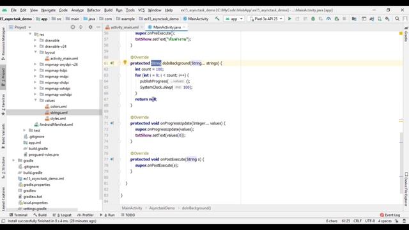This screenshot has height=230, width=409.
Task: Click the override gutter marker beside doInBackground
Action: 112,63
